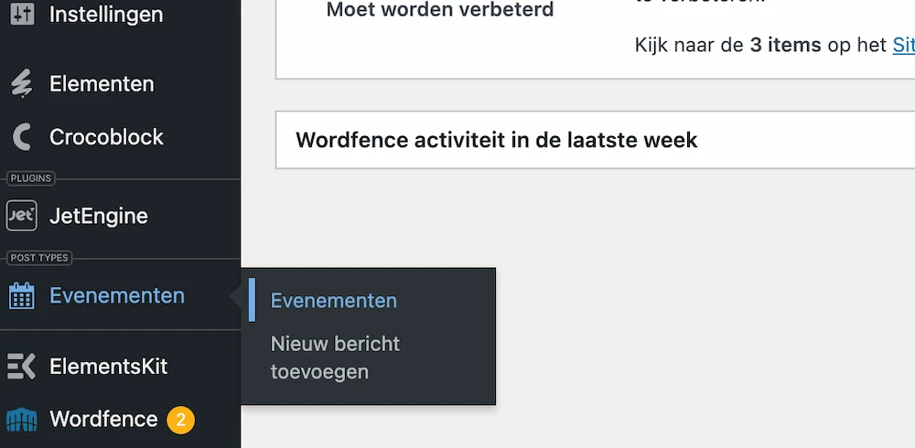Click the ElementsKit EK logo icon
Screen dimensions: 915x448
pyautogui.click(x=21, y=367)
